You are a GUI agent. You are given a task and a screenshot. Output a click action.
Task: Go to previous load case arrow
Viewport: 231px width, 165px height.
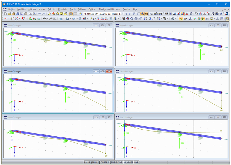[126, 14]
